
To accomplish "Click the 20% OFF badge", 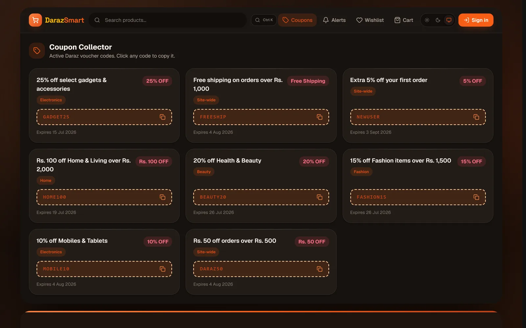I will (x=314, y=161).
